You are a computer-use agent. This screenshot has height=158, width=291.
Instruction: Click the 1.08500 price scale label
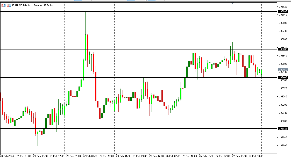[283, 64]
